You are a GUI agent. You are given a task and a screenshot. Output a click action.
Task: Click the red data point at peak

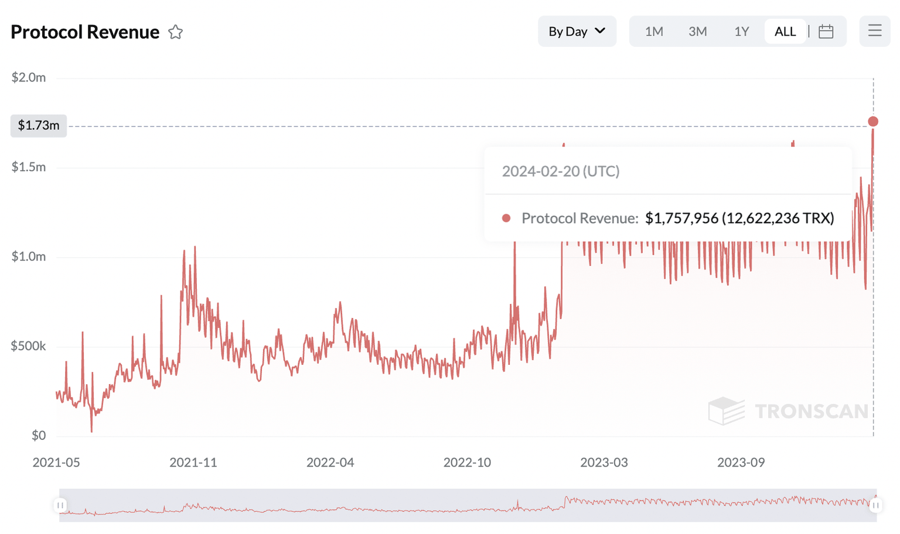(873, 121)
